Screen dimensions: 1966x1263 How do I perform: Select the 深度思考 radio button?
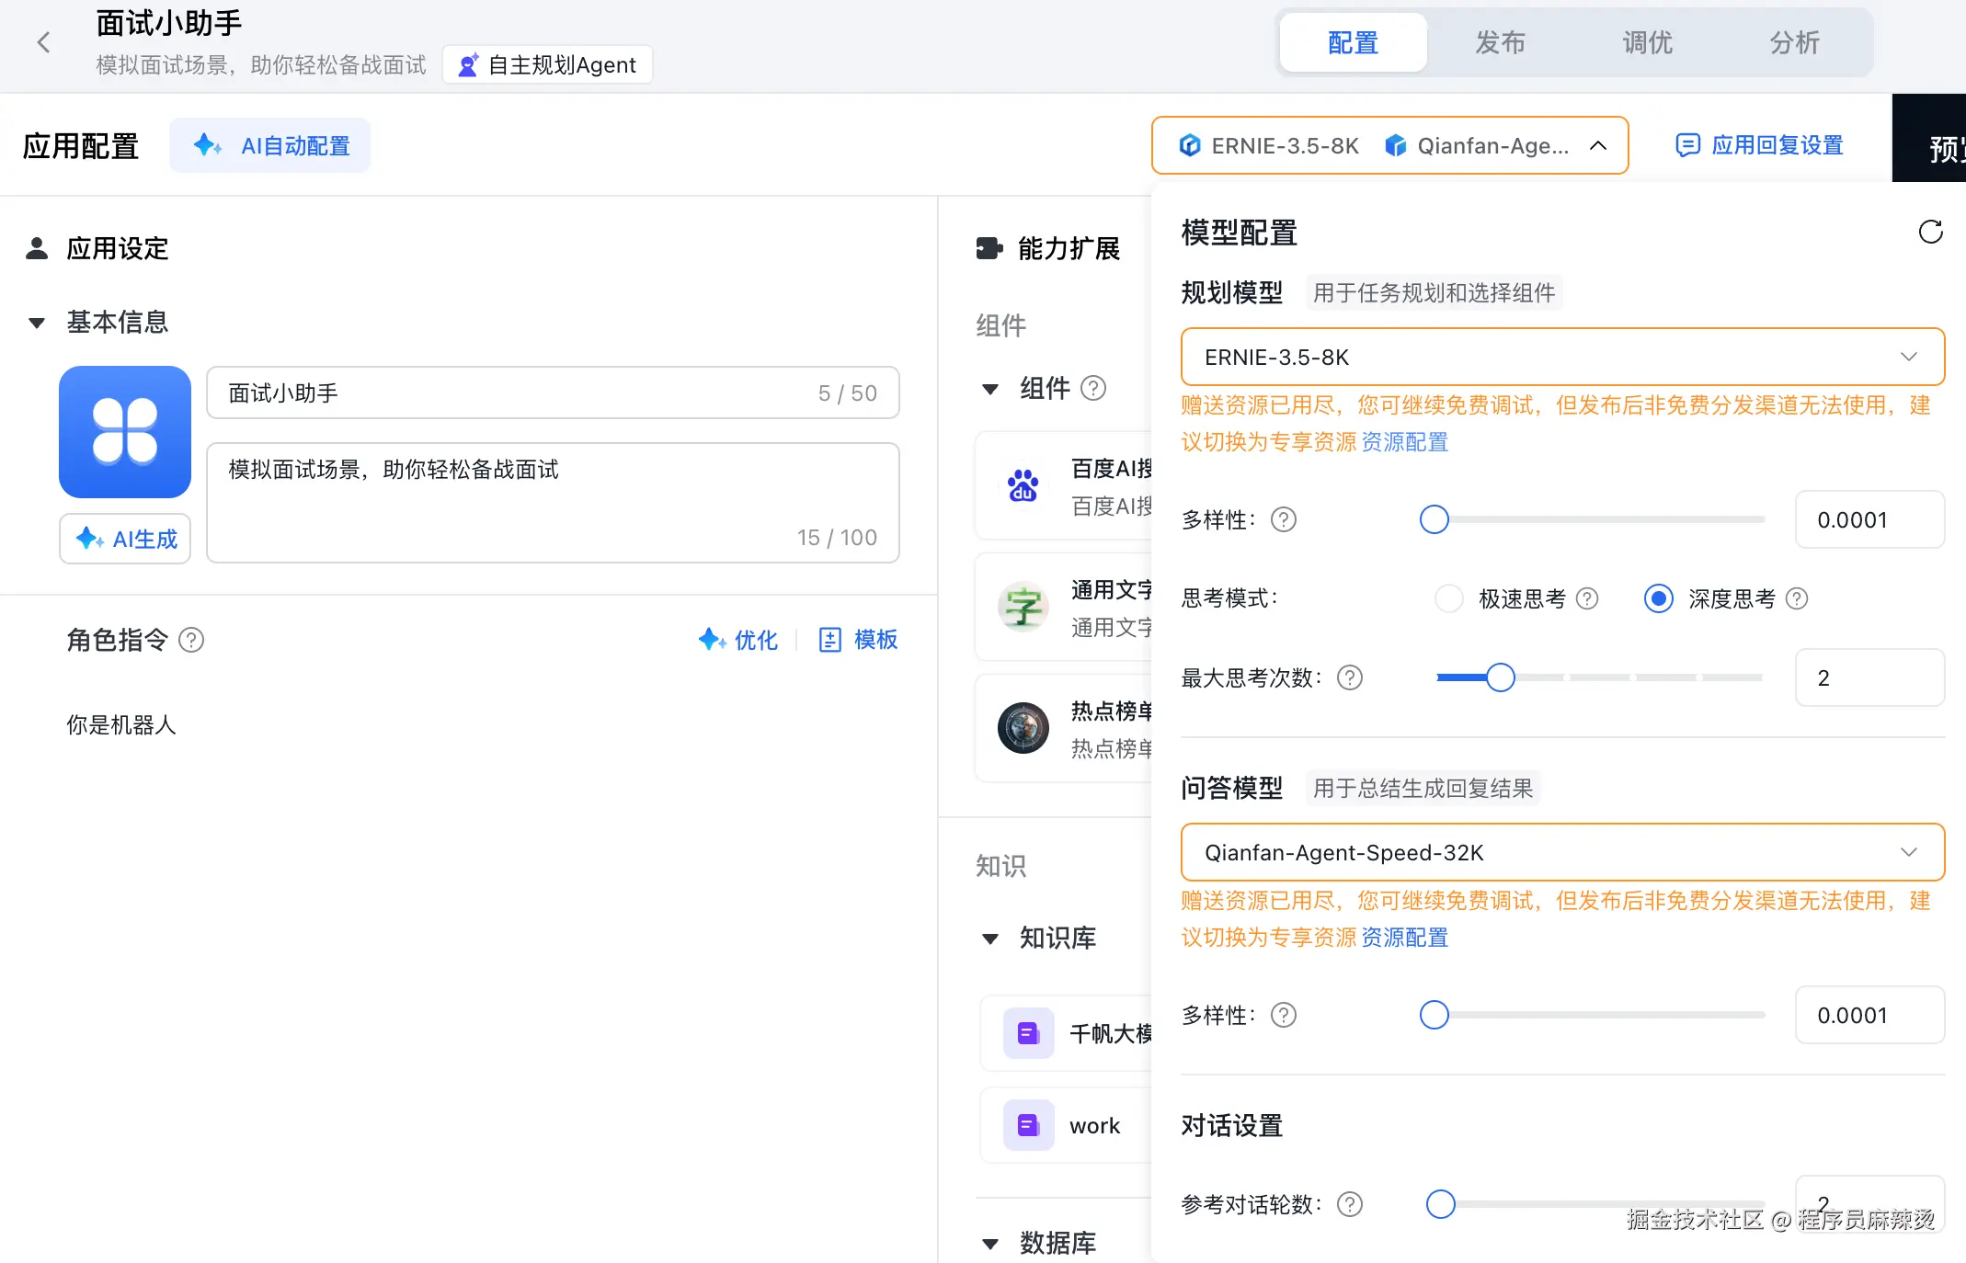[1658, 597]
